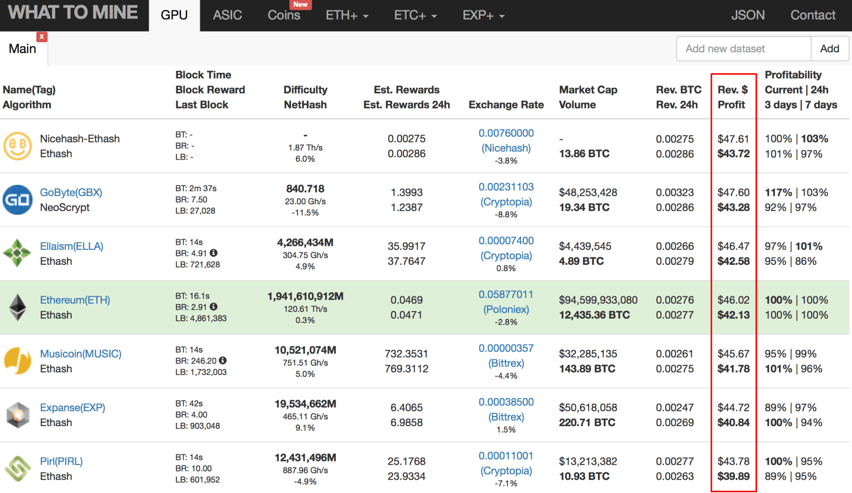This screenshot has height=493, width=852.
Task: Open the GoByte(GBX) coin link
Action: 71,192
